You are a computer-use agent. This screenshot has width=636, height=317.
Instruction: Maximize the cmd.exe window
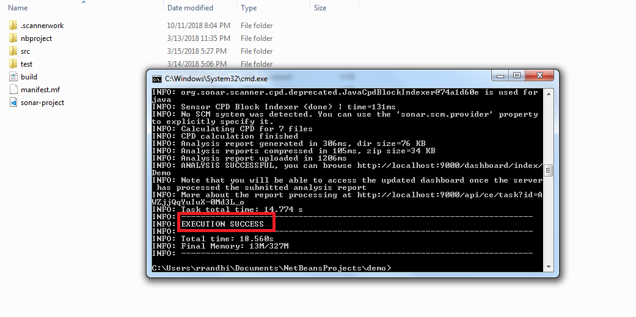click(x=517, y=76)
